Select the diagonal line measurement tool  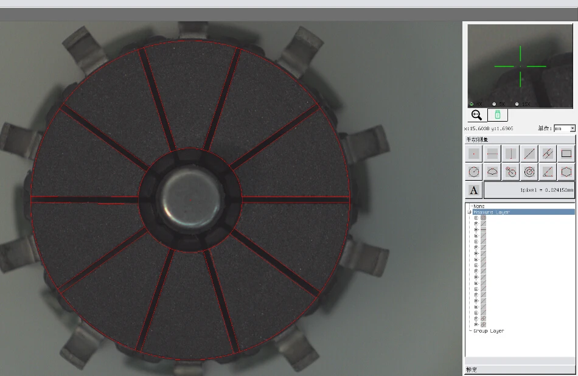pos(529,154)
